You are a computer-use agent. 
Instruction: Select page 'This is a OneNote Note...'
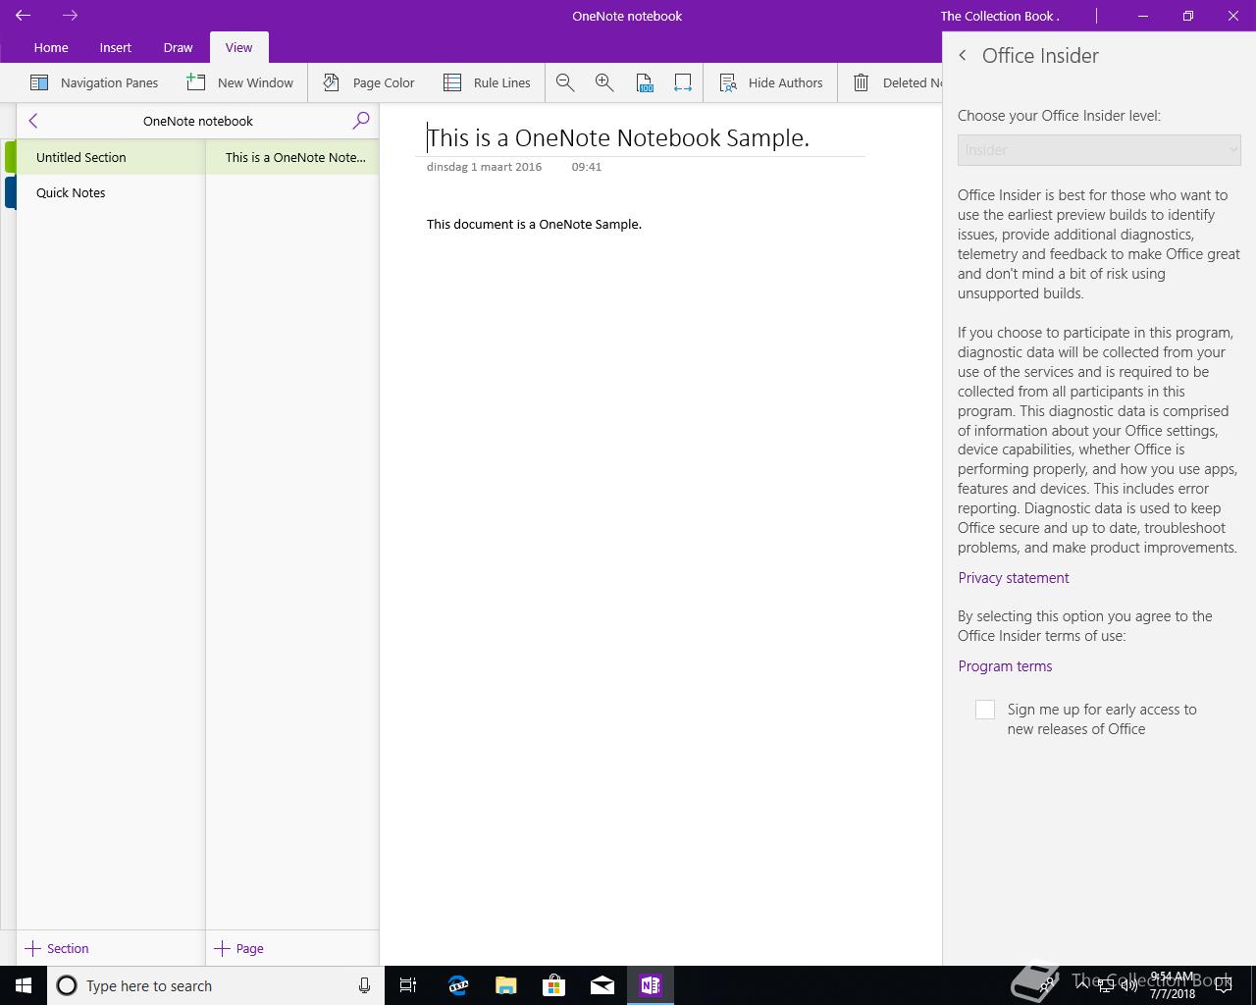pyautogui.click(x=292, y=157)
